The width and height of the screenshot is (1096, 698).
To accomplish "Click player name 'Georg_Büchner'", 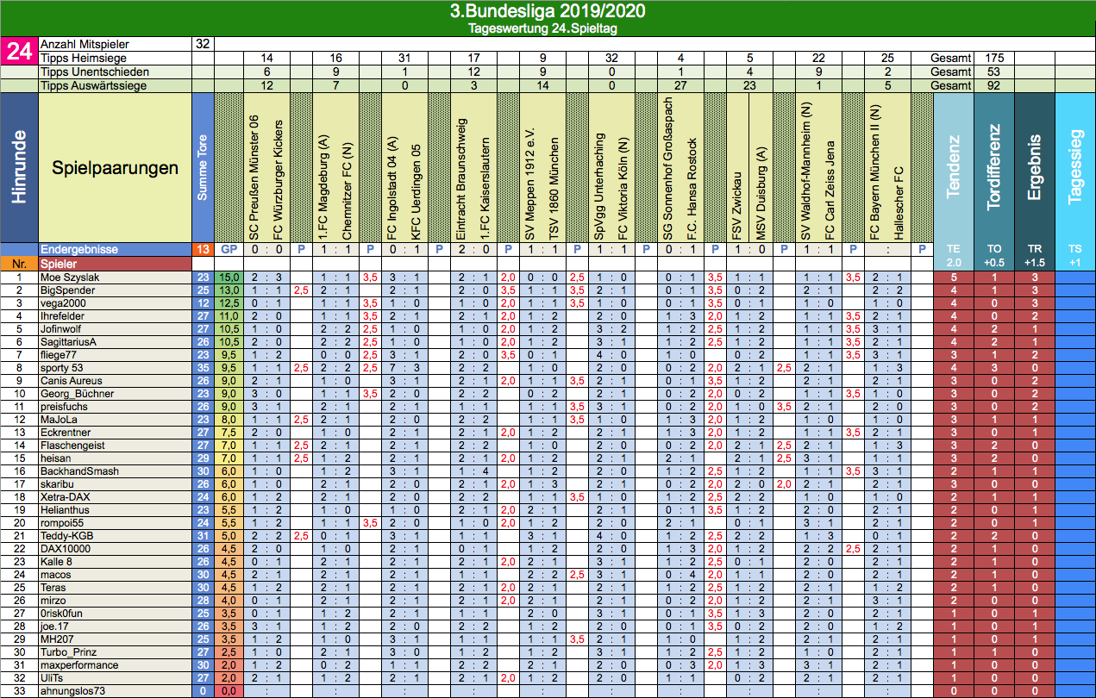I will pos(76,394).
